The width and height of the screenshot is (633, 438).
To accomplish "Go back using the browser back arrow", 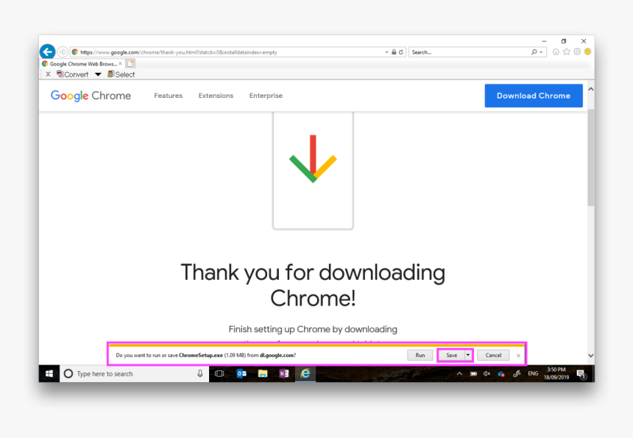I will (48, 52).
